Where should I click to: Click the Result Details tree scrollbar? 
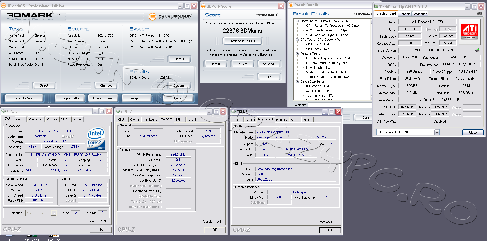[x=371, y=59]
